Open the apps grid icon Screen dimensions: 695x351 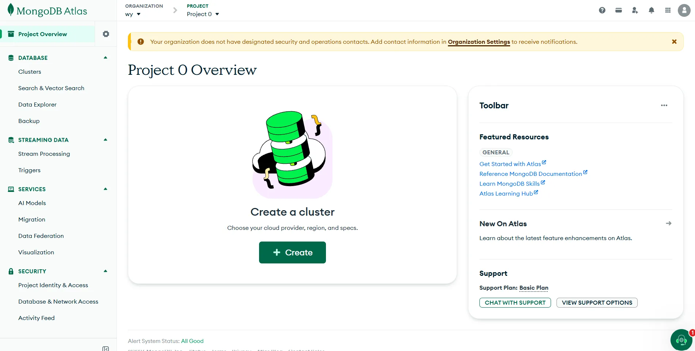pos(668,10)
